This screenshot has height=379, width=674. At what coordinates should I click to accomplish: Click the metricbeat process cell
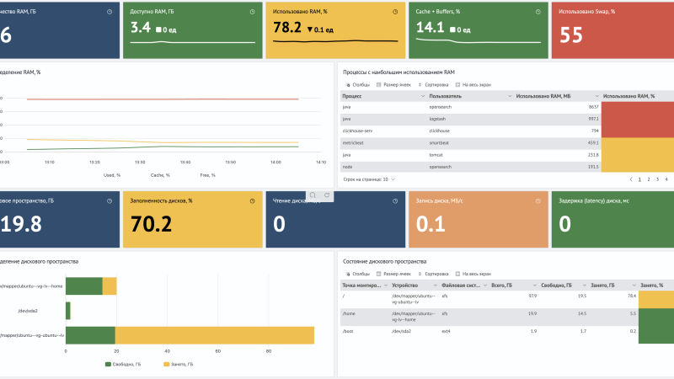[x=383, y=143]
